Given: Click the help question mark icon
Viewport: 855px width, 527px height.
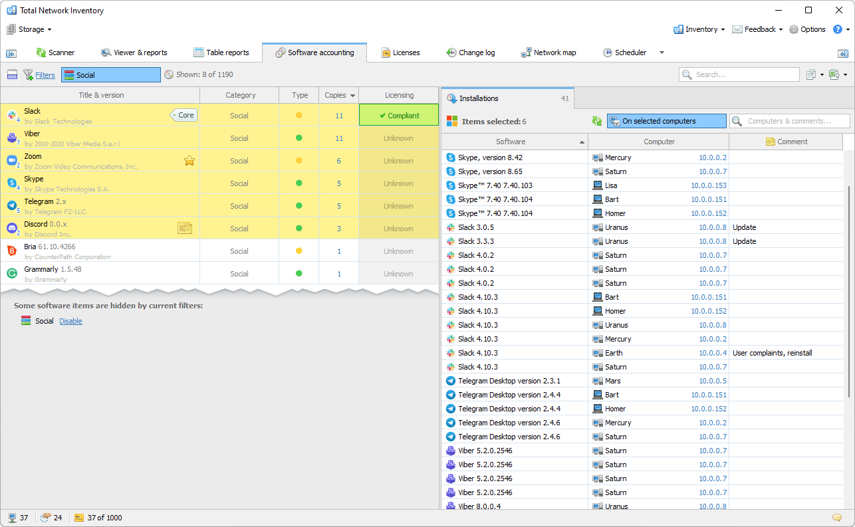Looking at the screenshot, I should 838,29.
